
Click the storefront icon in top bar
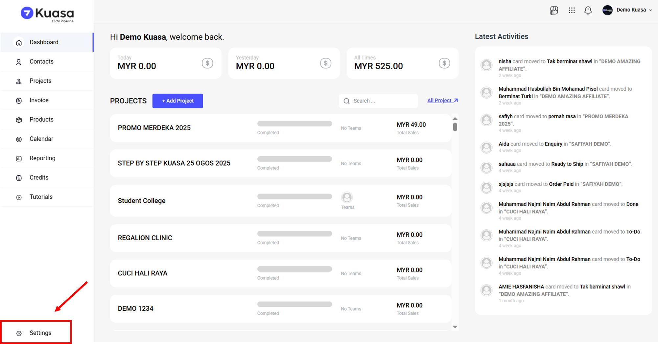554,11
